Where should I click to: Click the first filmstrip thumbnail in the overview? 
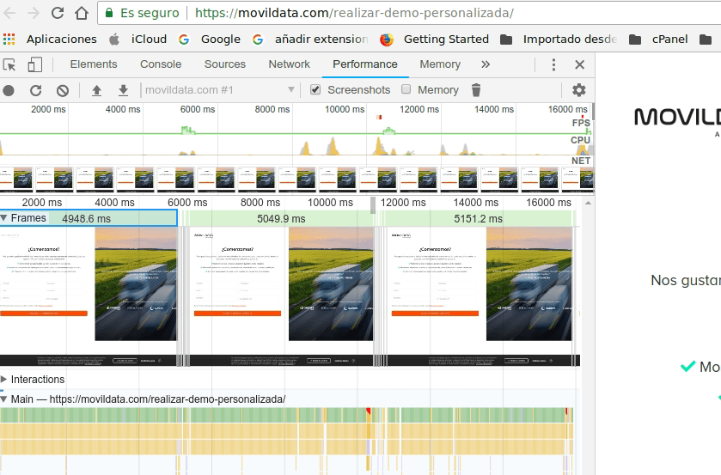(x=16, y=179)
